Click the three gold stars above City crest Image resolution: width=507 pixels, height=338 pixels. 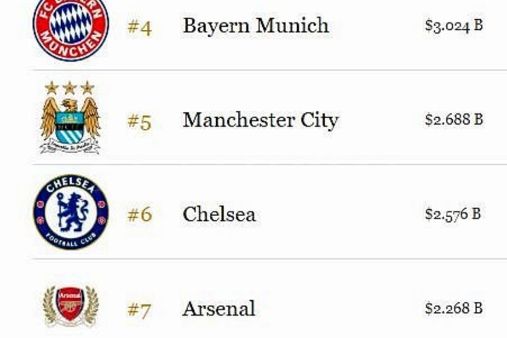[69, 88]
